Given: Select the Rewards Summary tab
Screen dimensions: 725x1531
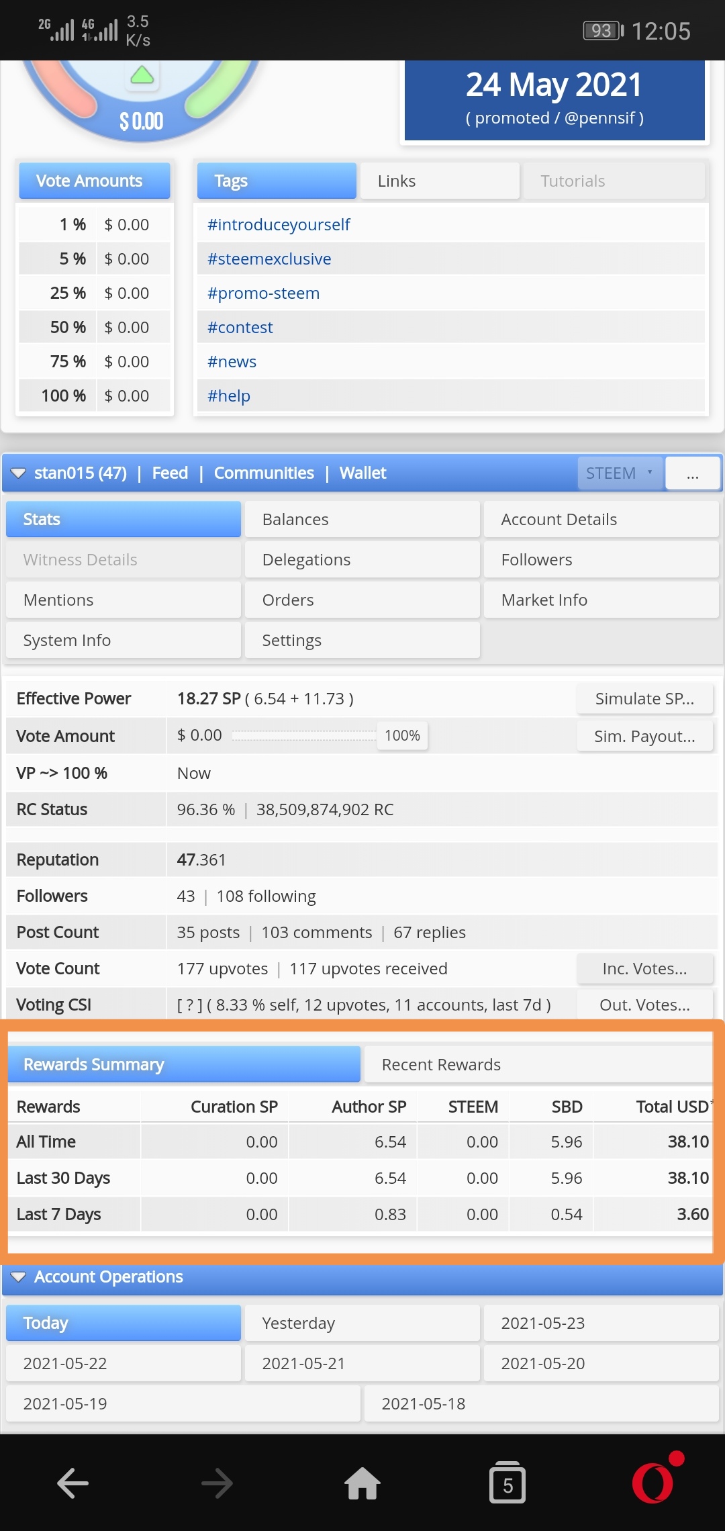Looking at the screenshot, I should click(x=184, y=1064).
